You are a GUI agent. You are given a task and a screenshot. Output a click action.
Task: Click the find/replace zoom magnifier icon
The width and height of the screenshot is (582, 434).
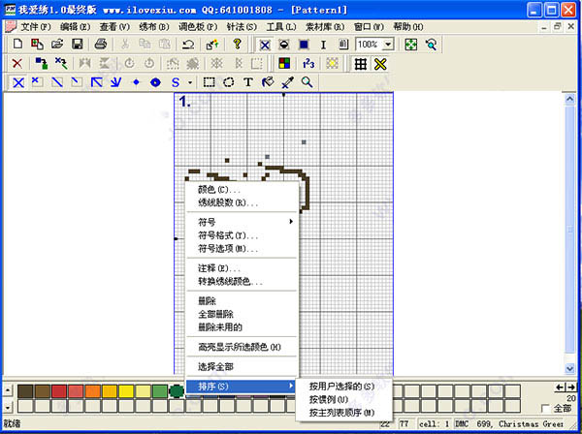[431, 45]
